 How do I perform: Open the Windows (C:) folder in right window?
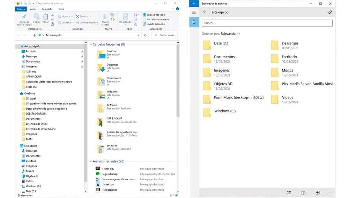click(x=224, y=111)
